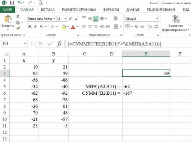The image size is (191, 142).
Task: Increase decimal places icon
Action: [150, 27]
